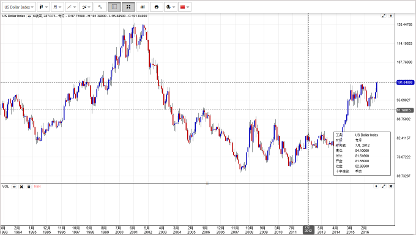Viewport: 416px width, 235px height.
Task: Click the VOL panel label
Action: [6, 187]
